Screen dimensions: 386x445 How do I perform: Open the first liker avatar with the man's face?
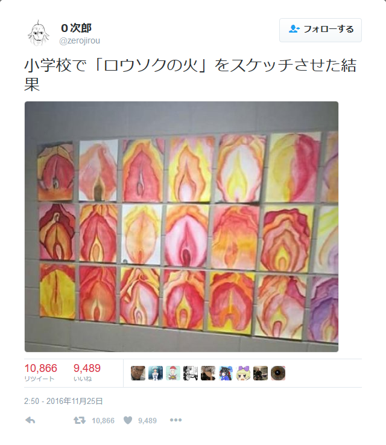[138, 373]
